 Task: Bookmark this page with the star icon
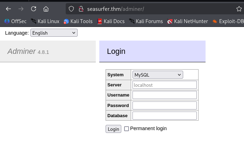239,9
